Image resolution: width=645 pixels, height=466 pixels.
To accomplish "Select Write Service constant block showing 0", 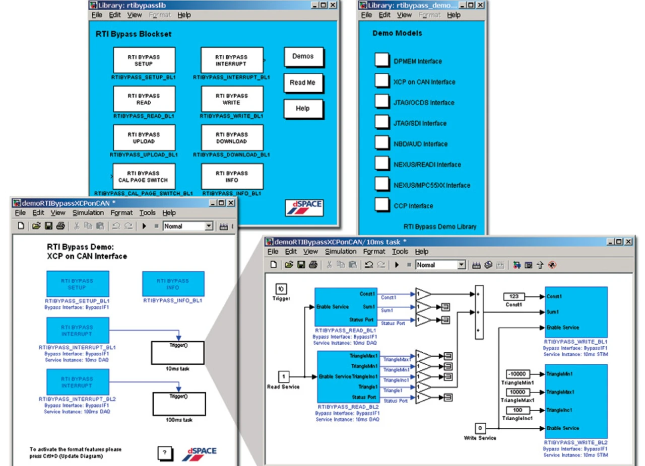I will pos(480,428).
